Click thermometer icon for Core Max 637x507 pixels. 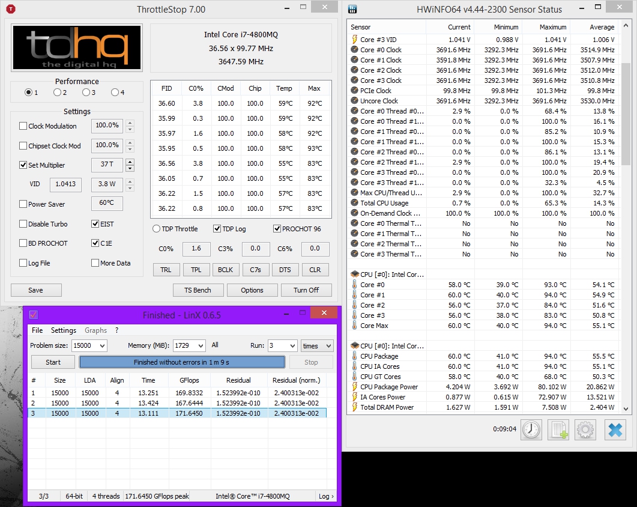point(354,325)
